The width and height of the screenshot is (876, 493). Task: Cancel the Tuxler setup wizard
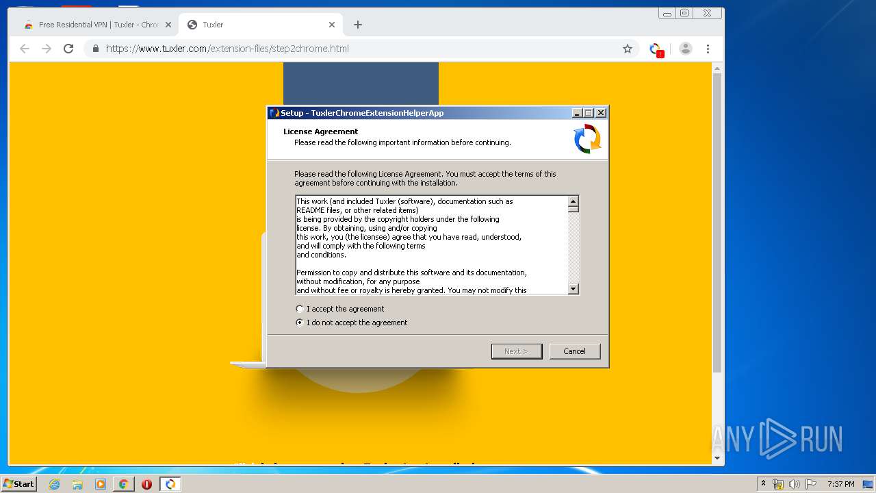tap(574, 351)
